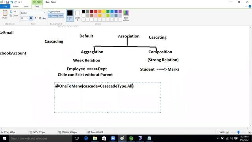Toggle Strikethrough text formatting
The height and width of the screenshot is (142, 252).
coord(44,18)
